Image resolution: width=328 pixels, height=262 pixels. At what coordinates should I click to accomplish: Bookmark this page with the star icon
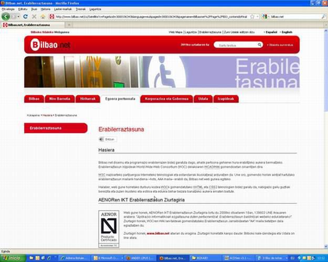coord(252,16)
